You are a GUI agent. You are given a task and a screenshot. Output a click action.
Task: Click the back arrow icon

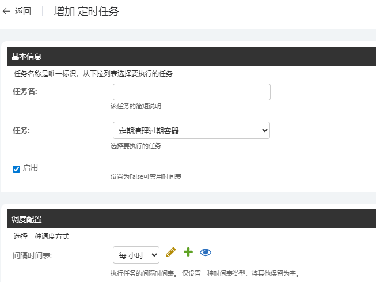point(7,12)
